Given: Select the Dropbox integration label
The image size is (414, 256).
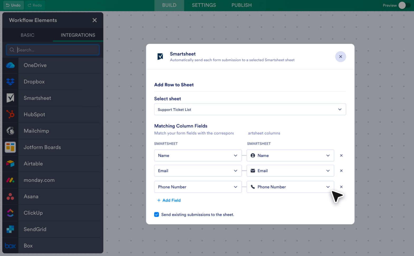Looking at the screenshot, I should 34,82.
